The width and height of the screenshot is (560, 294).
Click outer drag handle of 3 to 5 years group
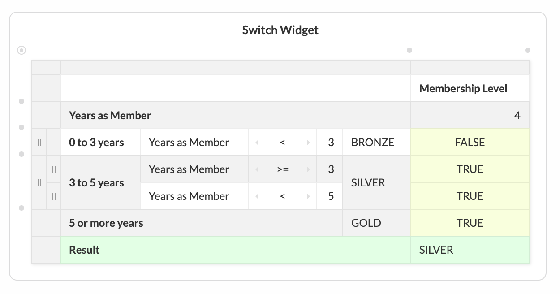pos(39,183)
